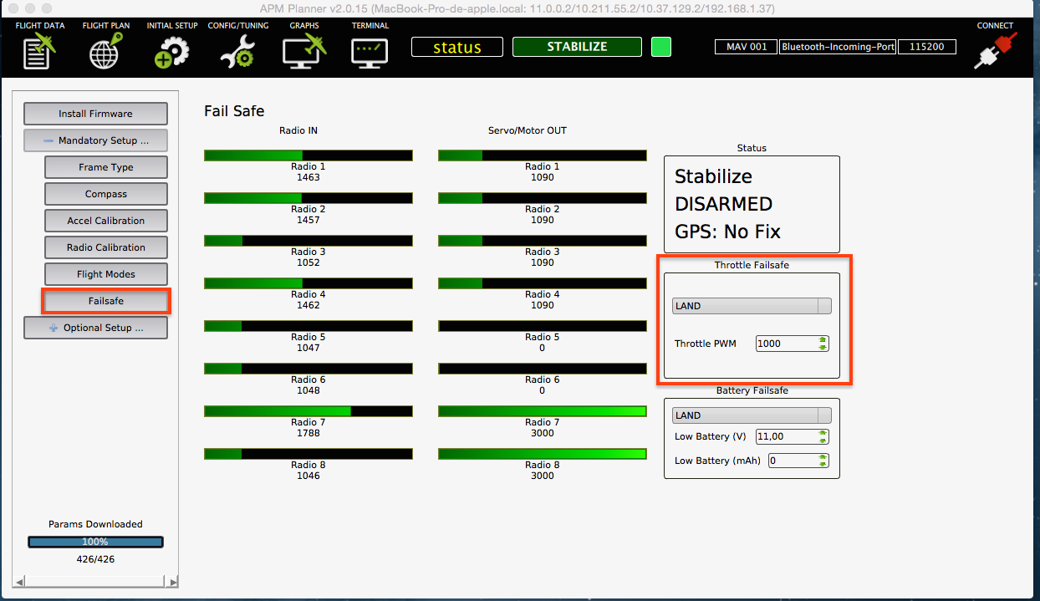The image size is (1040, 601).
Task: Click the Install Firmware button
Action: point(95,114)
